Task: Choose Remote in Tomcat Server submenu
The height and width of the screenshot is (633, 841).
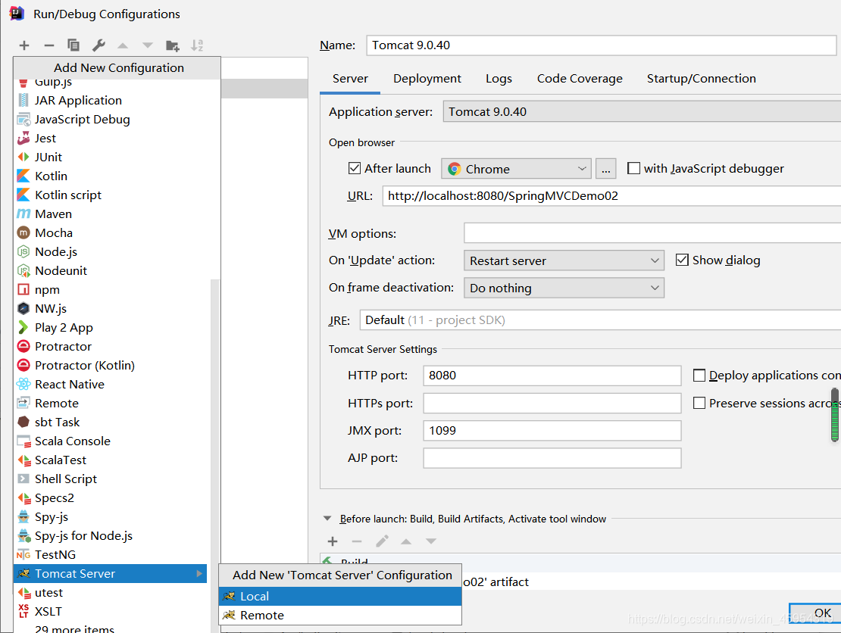Action: [x=340, y=616]
